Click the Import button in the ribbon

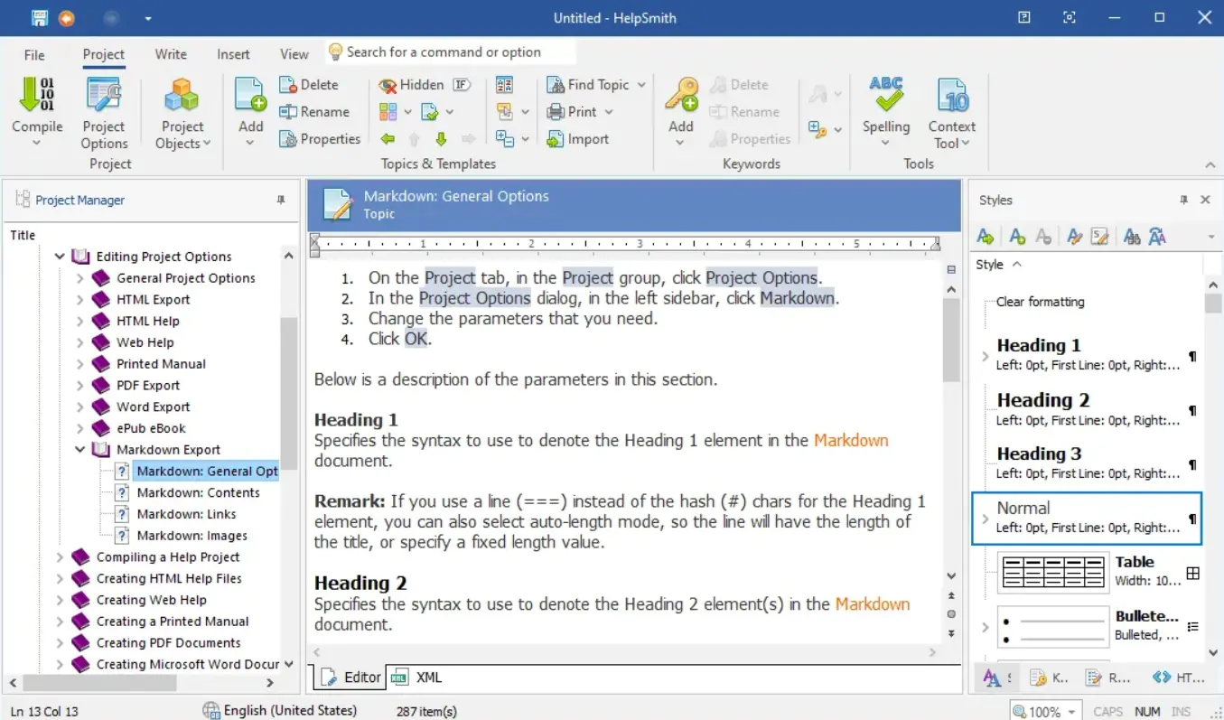578,139
